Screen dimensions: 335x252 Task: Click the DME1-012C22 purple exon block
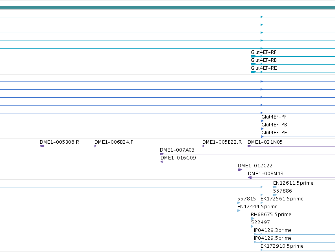pos(240,170)
